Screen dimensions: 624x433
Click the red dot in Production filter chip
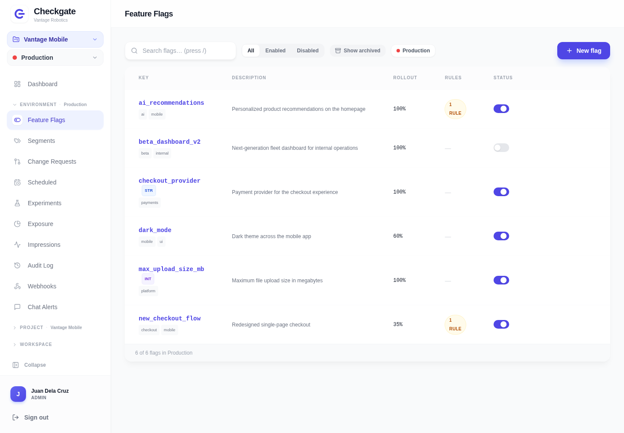coord(398,51)
